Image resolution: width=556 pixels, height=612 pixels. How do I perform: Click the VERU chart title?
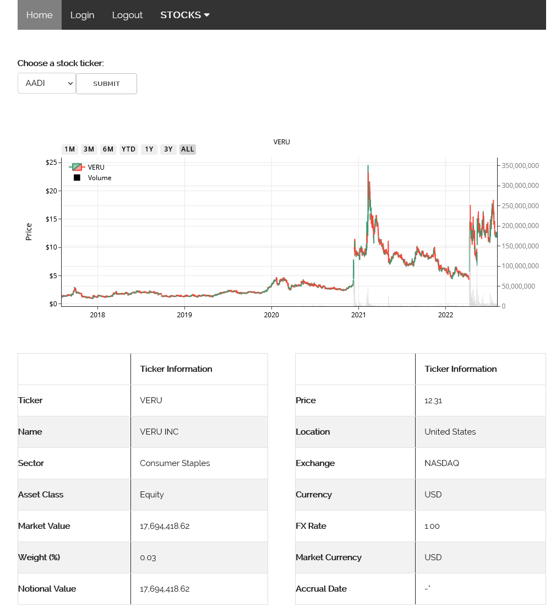281,142
